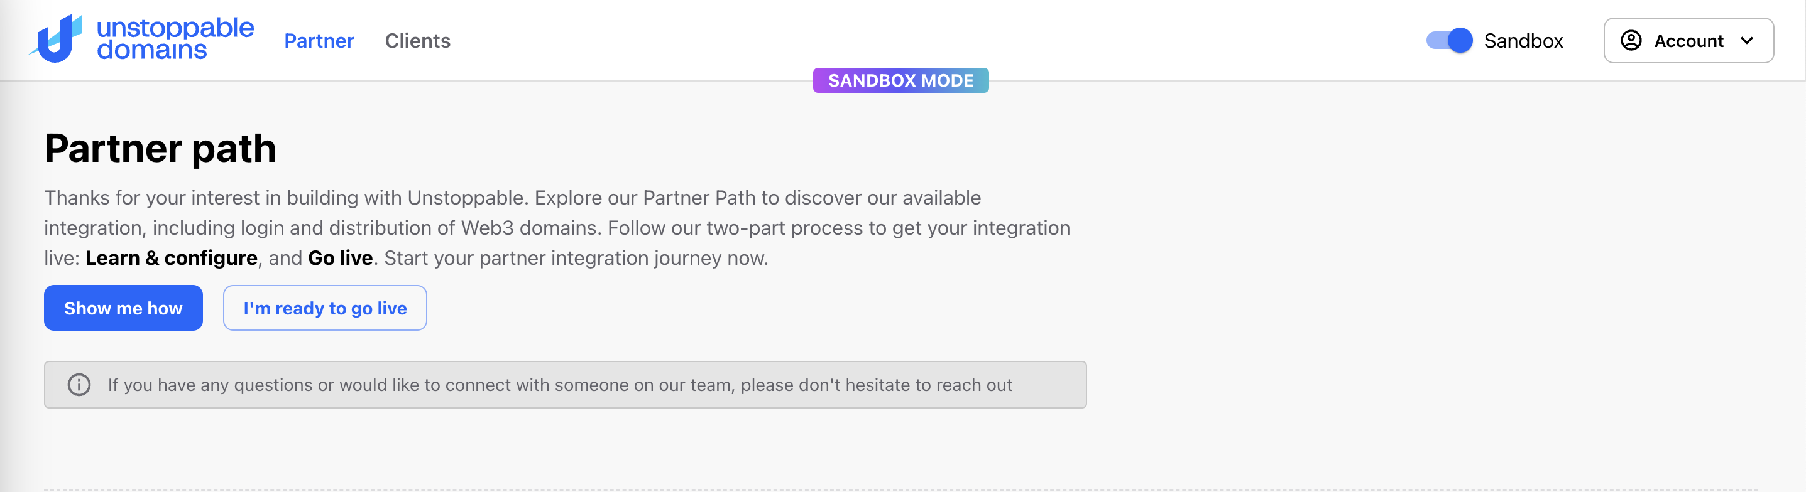Click the questions notice banner

[x=565, y=384]
